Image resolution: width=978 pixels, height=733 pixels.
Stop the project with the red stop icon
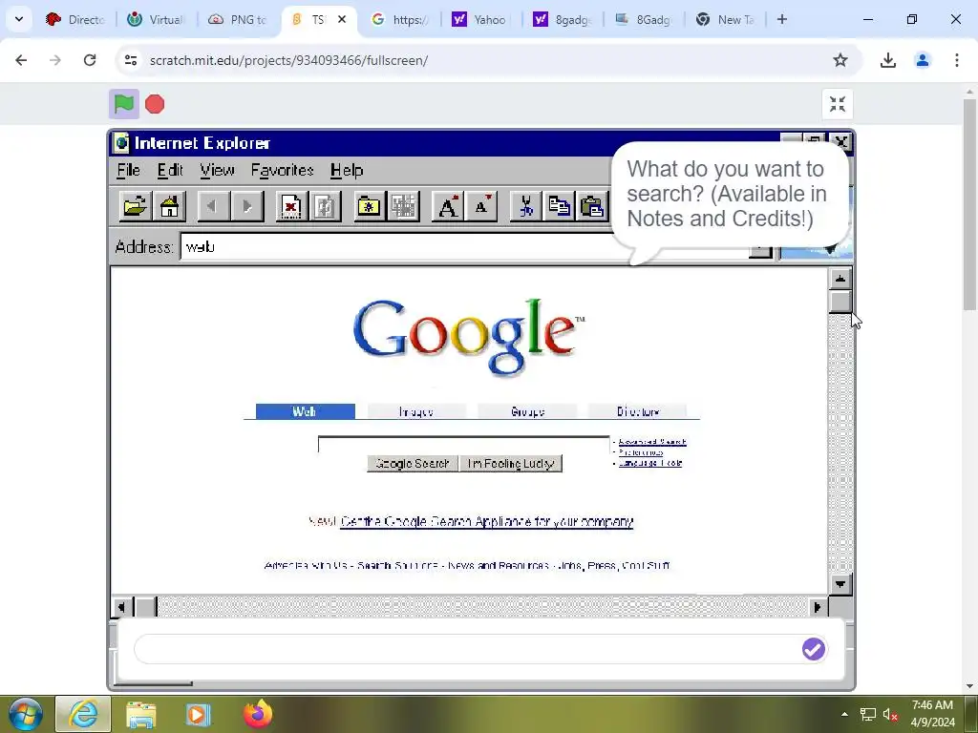(155, 104)
